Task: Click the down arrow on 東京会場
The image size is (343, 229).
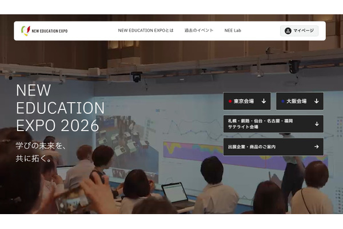Action: [264, 101]
